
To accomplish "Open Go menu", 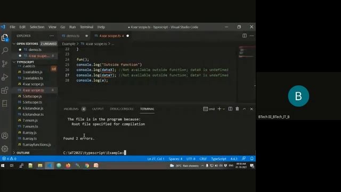I will tap(63, 27).
